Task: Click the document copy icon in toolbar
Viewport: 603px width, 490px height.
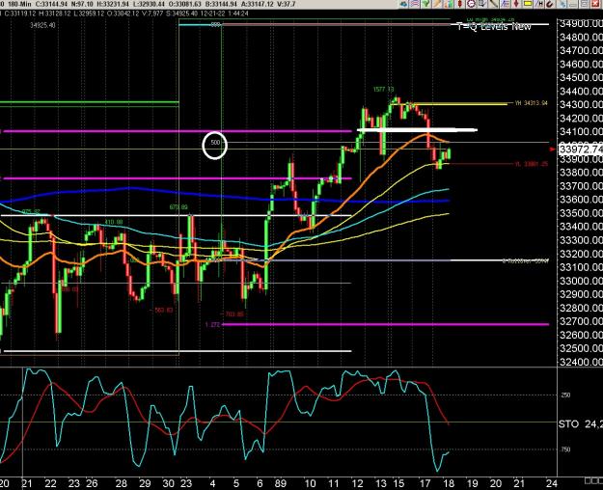Action: (x=481, y=4)
